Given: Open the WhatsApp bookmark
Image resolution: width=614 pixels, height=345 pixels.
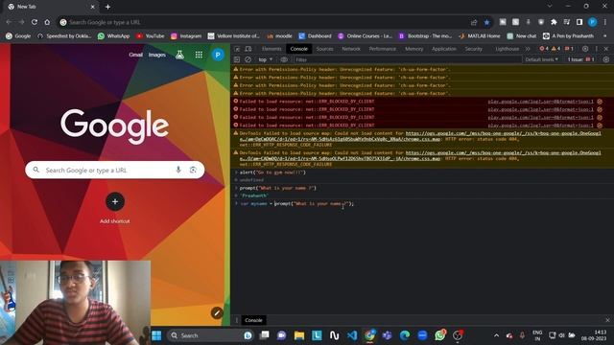Looking at the screenshot, I should (113, 36).
